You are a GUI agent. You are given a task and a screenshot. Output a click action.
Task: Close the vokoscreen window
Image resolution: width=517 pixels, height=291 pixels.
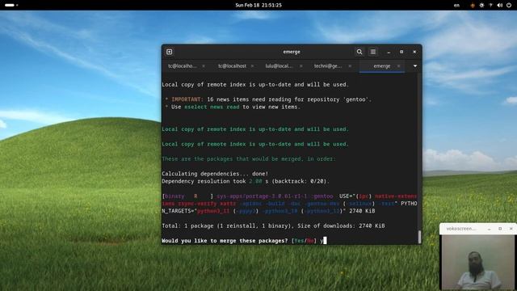511,228
